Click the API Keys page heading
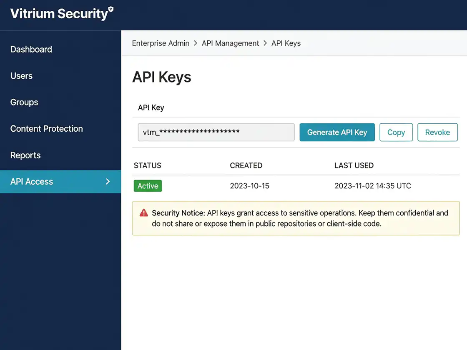467x350 pixels. (x=162, y=77)
